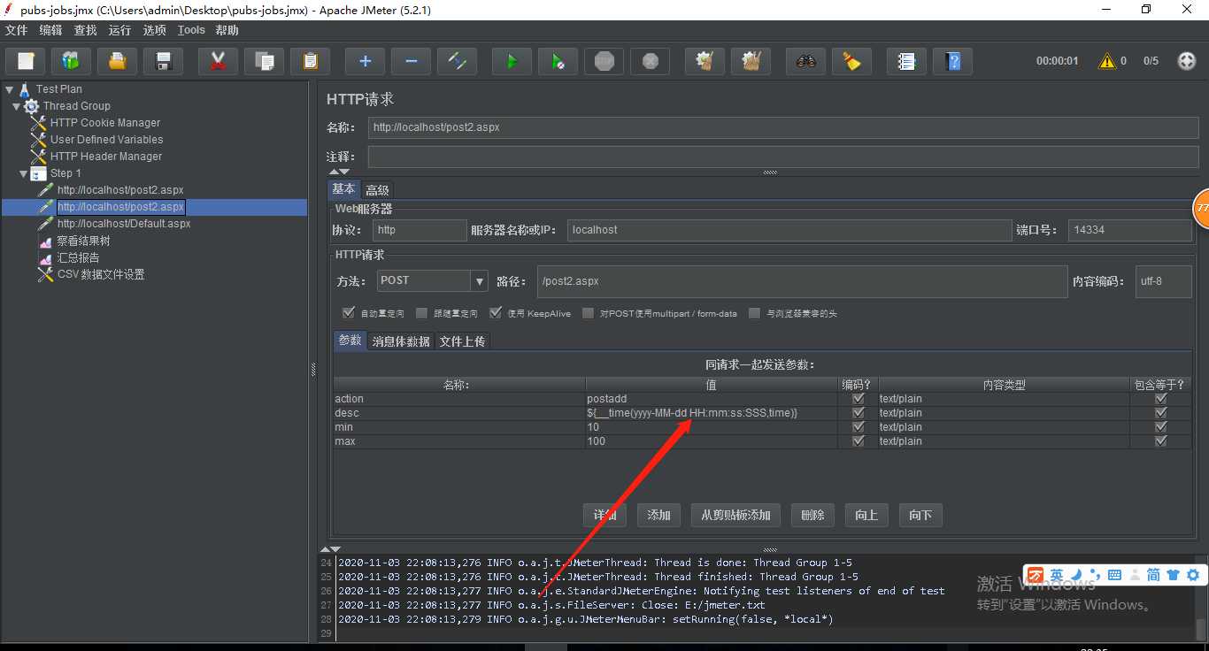
Task: Enable 对POST使用multipart / form-data checkbox
Action: click(x=588, y=313)
